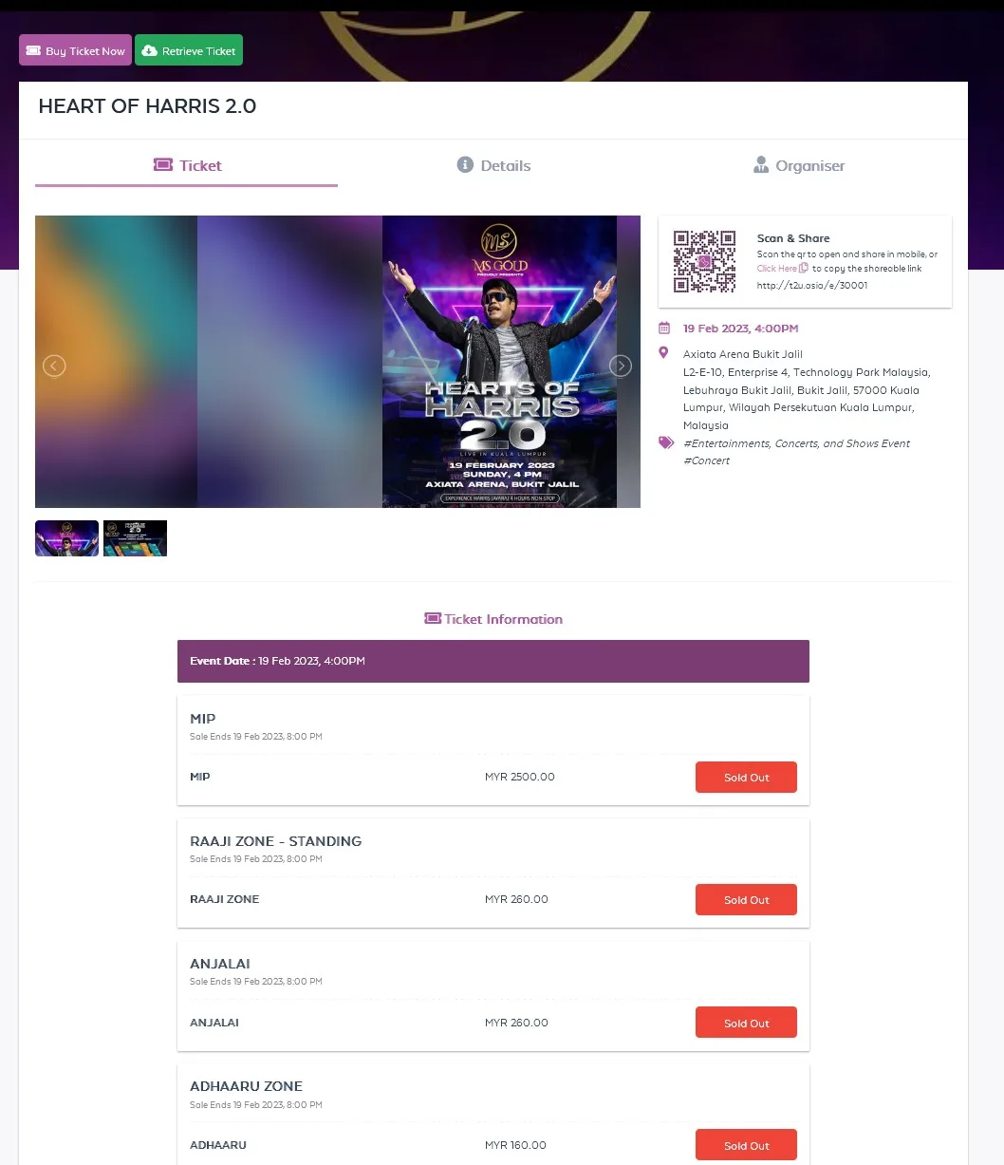The height and width of the screenshot is (1165, 1004).
Task: Click Retrieve Ticket button
Action: (x=189, y=50)
